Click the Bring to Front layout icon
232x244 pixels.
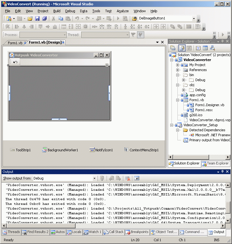172,27
